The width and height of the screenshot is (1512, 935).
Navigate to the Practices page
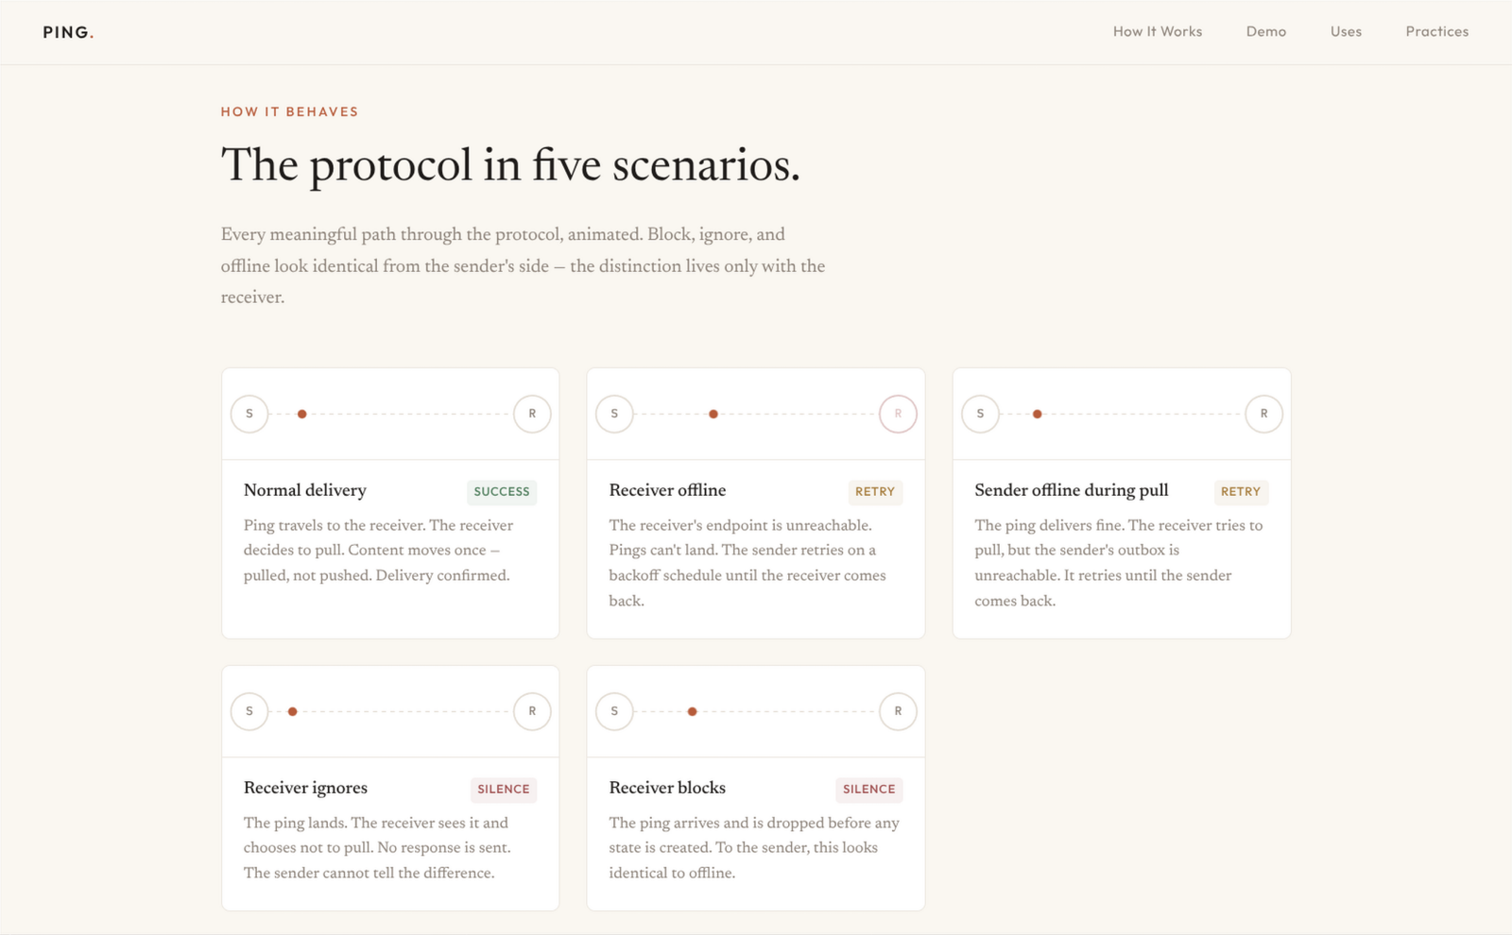click(x=1436, y=31)
